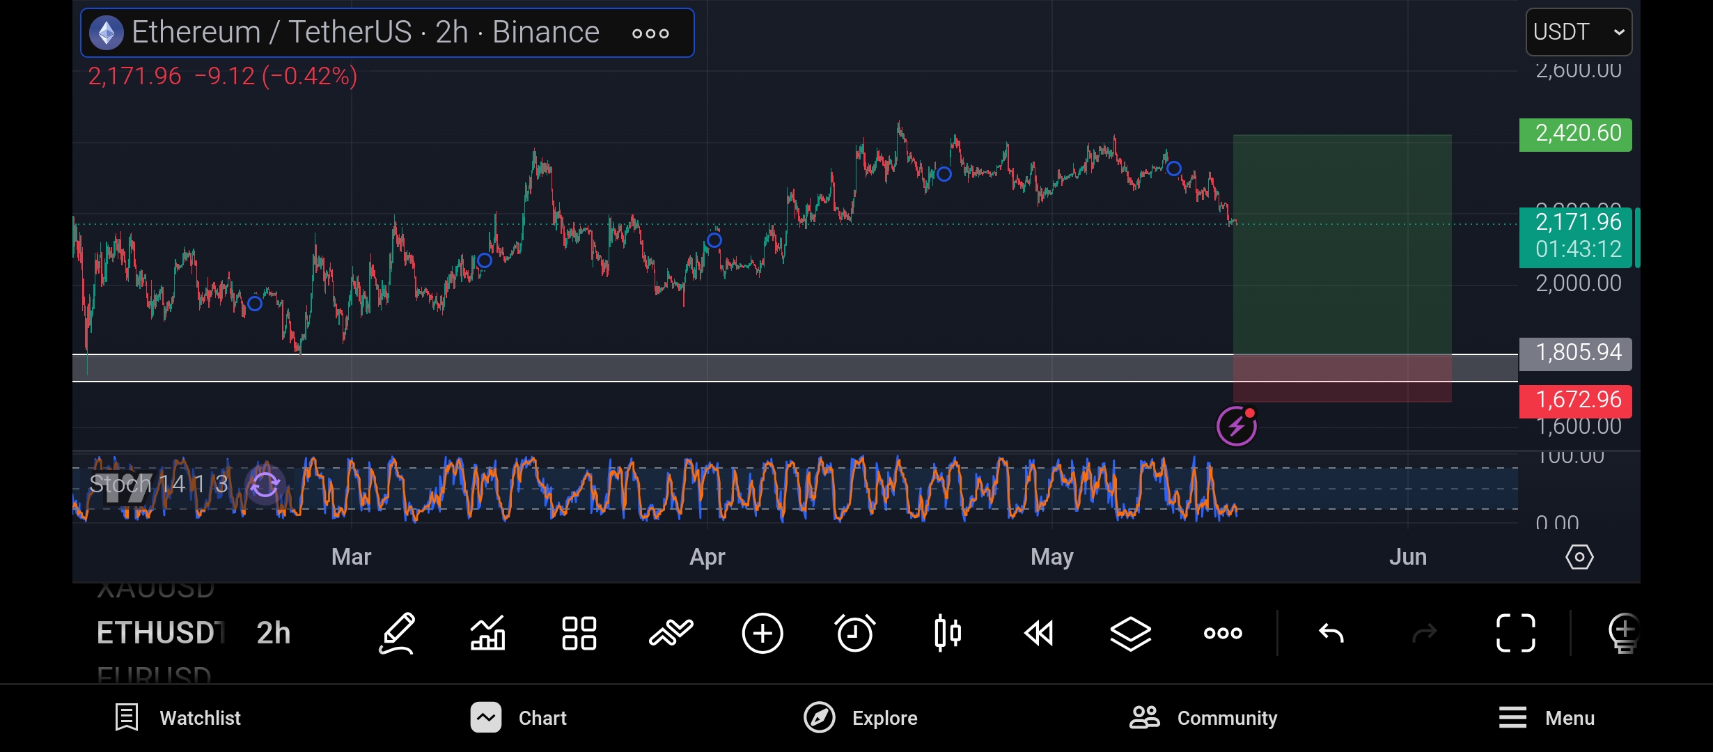Viewport: 1713px width, 752px height.
Task: Open the ETHUSDT symbol search
Action: 160,633
